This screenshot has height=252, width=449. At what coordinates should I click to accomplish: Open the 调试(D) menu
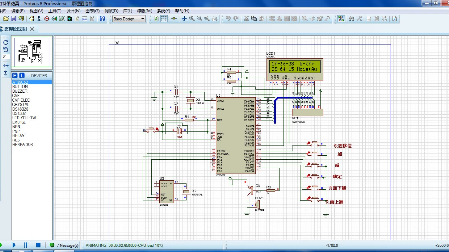(112, 11)
